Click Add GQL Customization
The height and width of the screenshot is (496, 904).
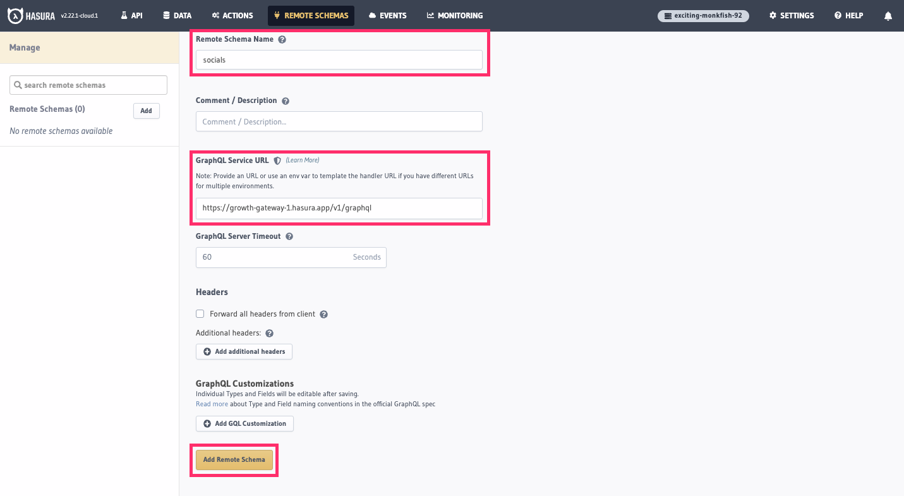[244, 423]
